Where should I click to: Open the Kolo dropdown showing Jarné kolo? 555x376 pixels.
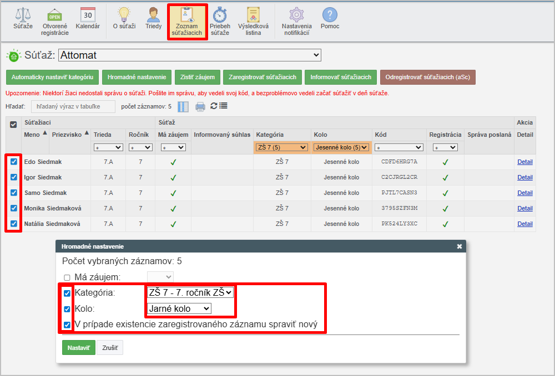click(179, 308)
